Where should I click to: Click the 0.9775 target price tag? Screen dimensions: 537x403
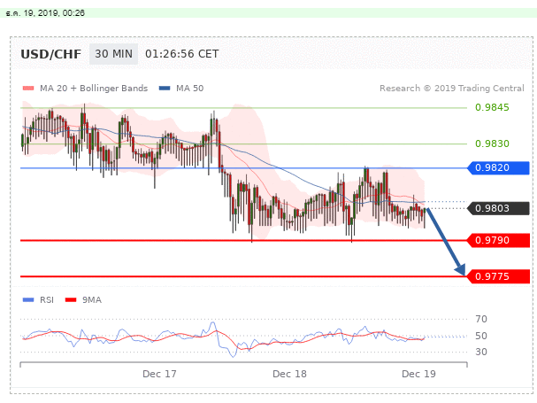[498, 276]
